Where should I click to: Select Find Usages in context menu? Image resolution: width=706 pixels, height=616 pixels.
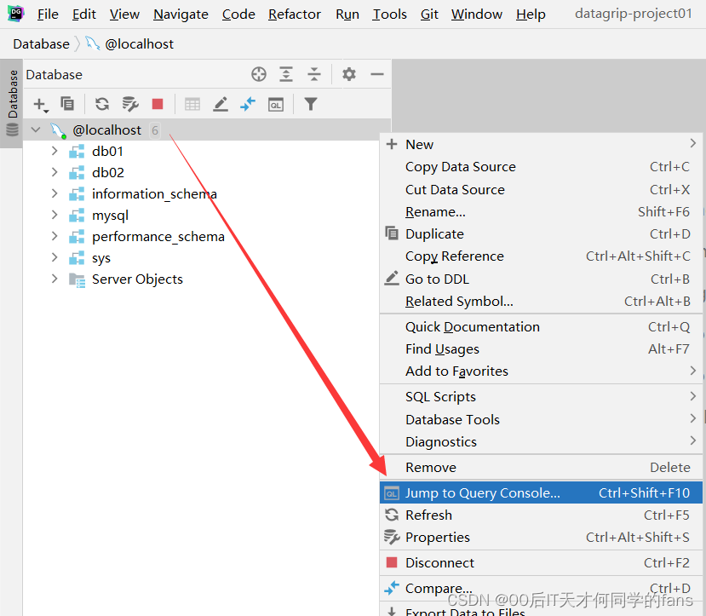pos(541,349)
